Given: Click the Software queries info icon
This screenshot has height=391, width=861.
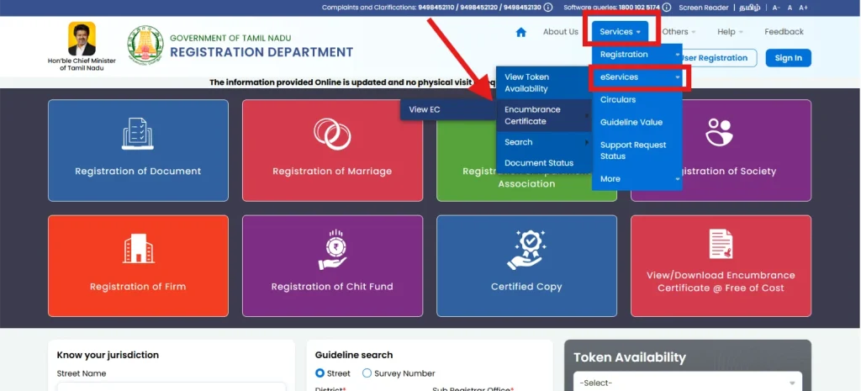Looking at the screenshot, I should click(667, 7).
